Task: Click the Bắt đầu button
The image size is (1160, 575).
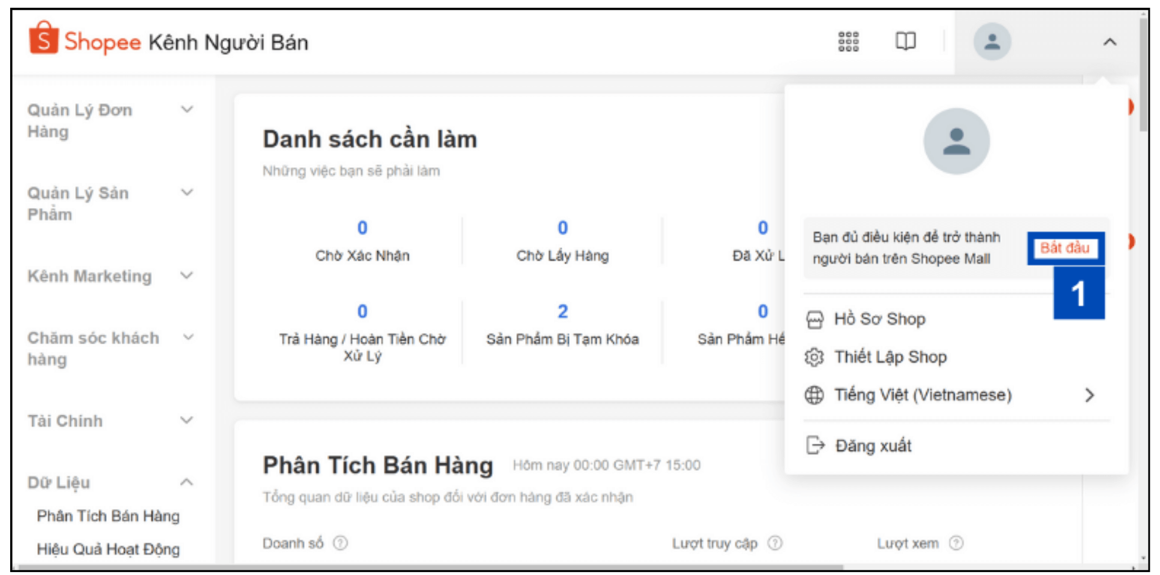Action: [x=1065, y=248]
